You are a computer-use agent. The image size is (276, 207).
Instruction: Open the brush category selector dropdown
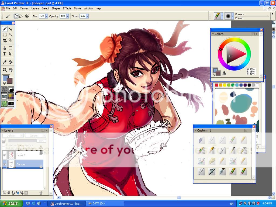point(222,16)
